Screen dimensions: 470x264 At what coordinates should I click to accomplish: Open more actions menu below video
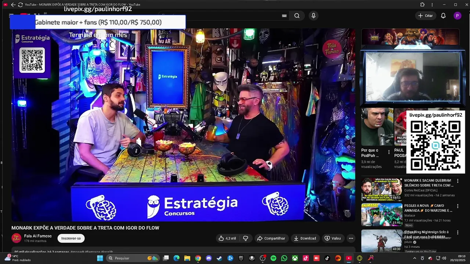pyautogui.click(x=351, y=238)
